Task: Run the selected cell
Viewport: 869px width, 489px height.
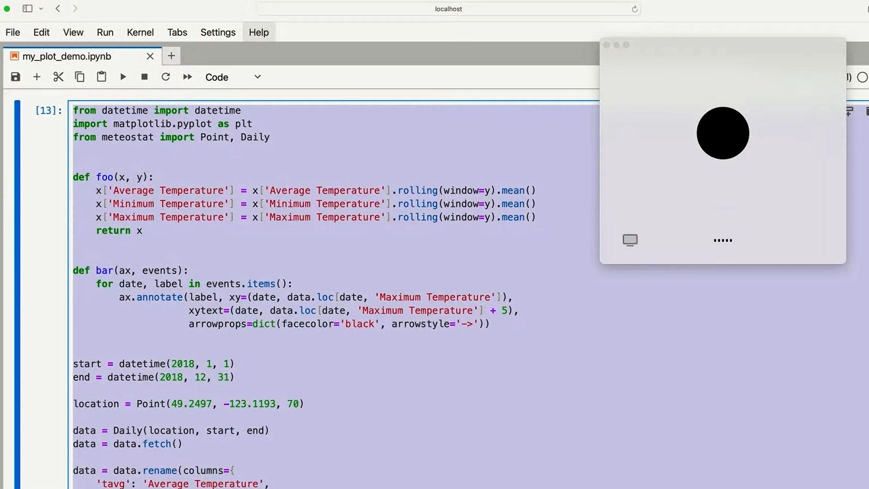Action: coord(123,77)
